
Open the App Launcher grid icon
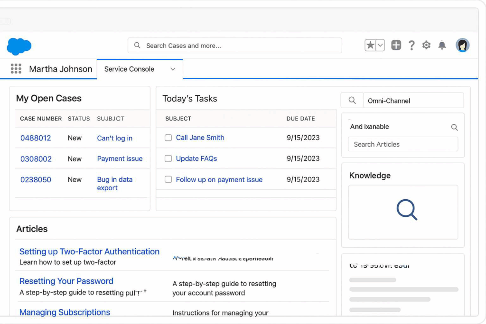(16, 69)
